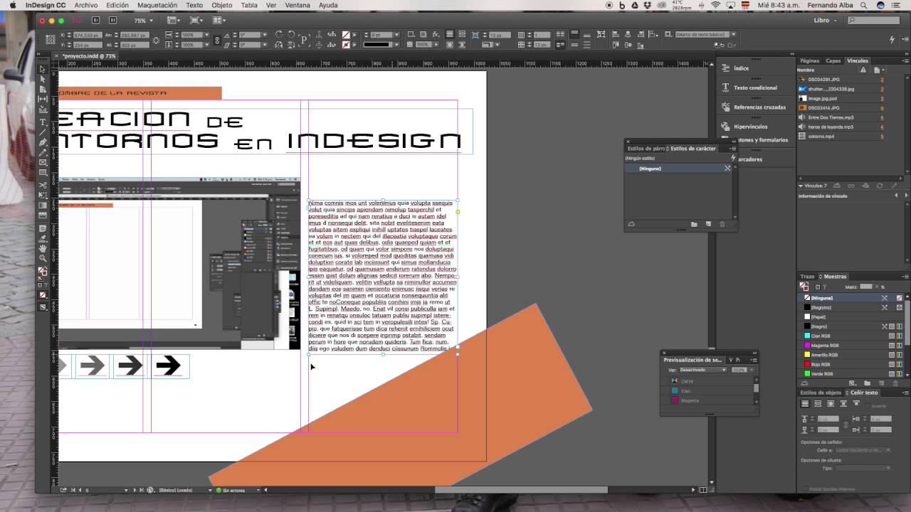The width and height of the screenshot is (911, 512).
Task: Open the Ver dropdown set to Desactivado
Action: 702,370
